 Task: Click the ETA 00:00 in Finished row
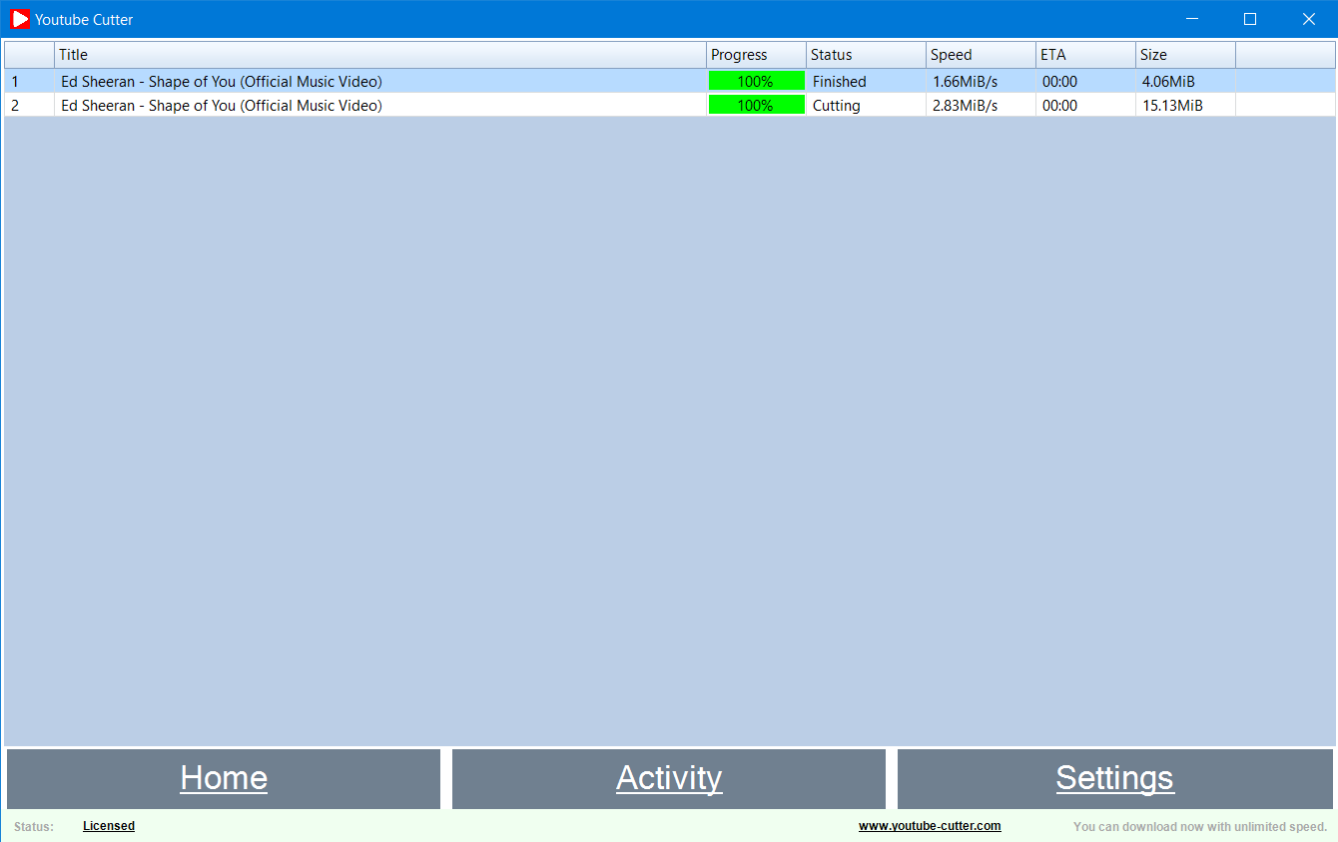pyautogui.click(x=1059, y=82)
